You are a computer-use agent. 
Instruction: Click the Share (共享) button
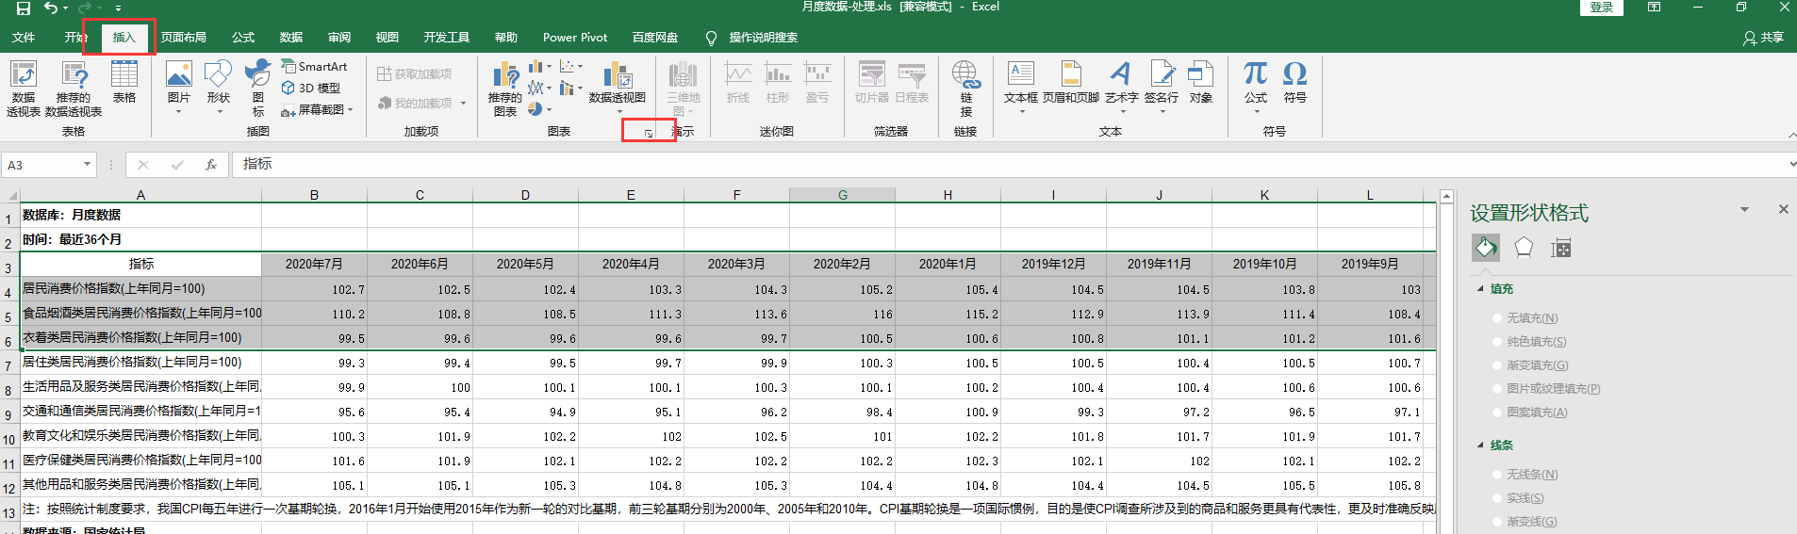[x=1764, y=38]
